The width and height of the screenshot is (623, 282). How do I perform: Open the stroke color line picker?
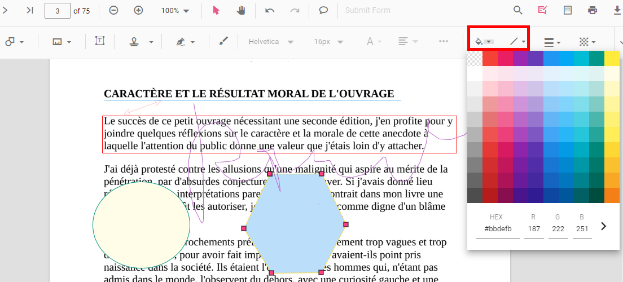coord(517,41)
